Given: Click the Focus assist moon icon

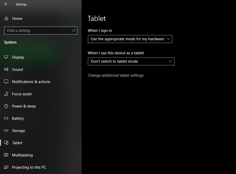Looking at the screenshot, I should pyautogui.click(x=6, y=94).
